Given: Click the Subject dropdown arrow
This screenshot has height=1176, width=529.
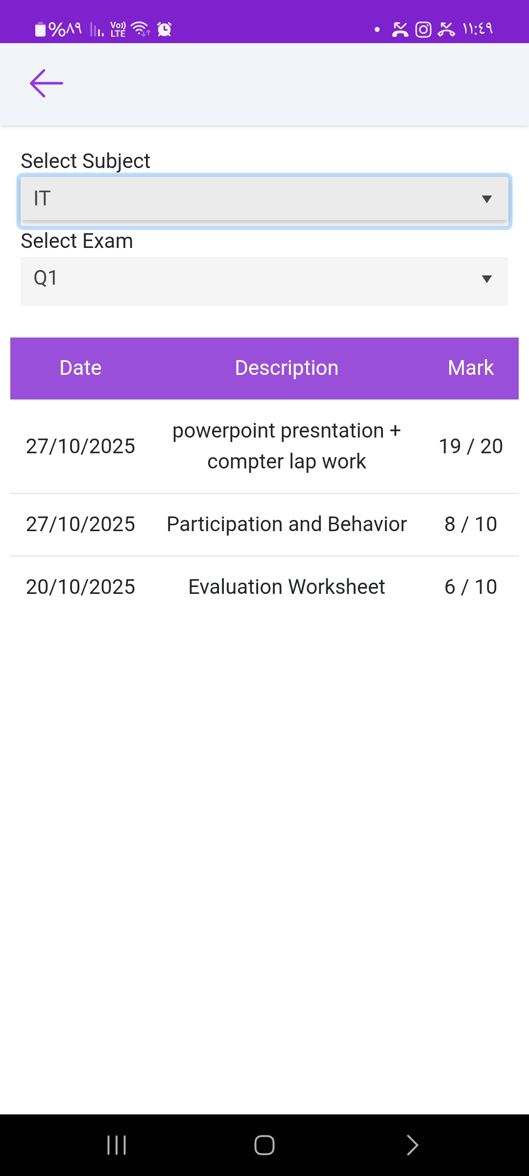Looking at the screenshot, I should click(486, 199).
